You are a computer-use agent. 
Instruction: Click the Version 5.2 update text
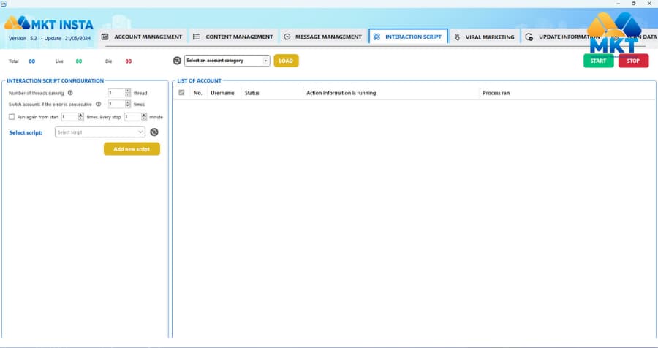click(x=50, y=38)
